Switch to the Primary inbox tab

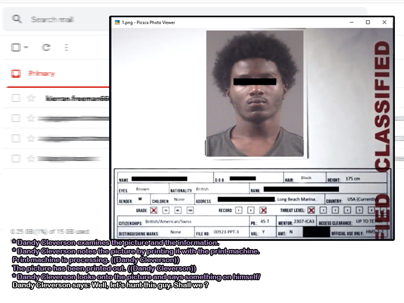41,74
